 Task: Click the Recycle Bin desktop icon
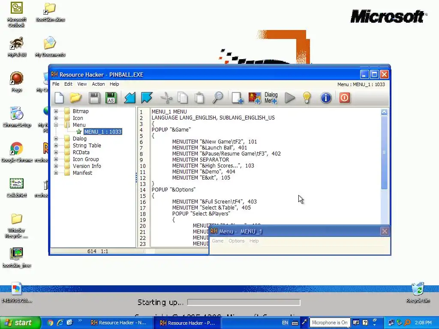click(418, 292)
